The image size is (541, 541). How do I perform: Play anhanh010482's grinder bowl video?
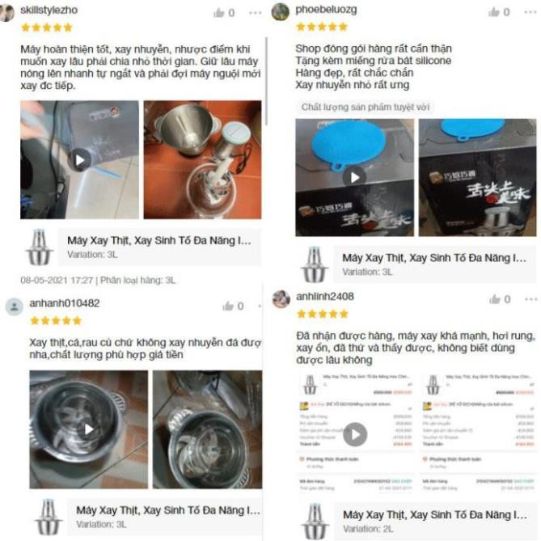[89, 429]
